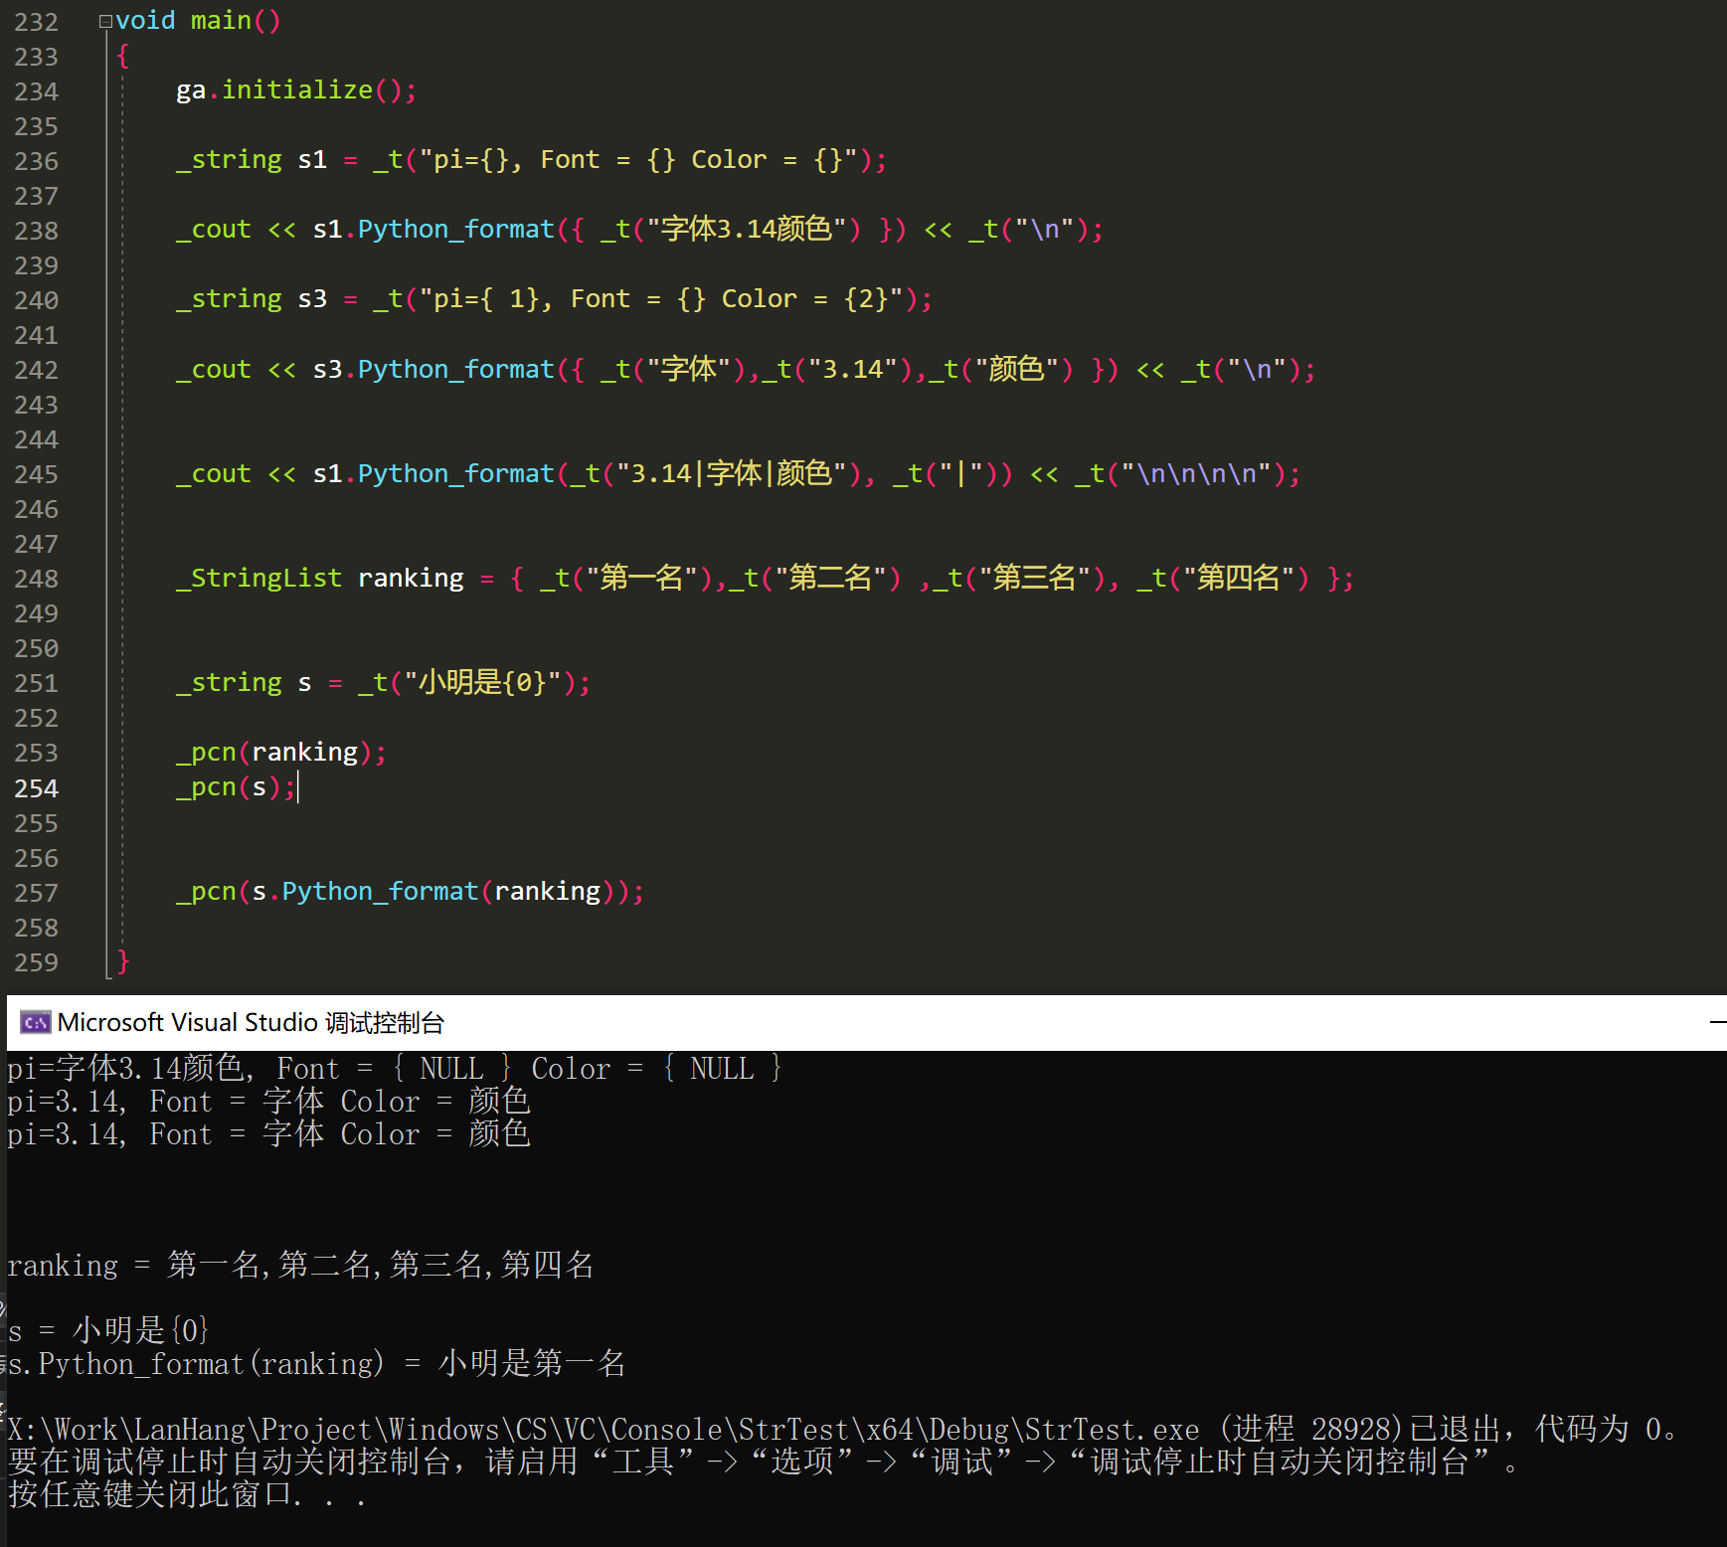Click the '\n\n\n\n' string on line 245
1727x1547 pixels.
pyautogui.click(x=1196, y=474)
